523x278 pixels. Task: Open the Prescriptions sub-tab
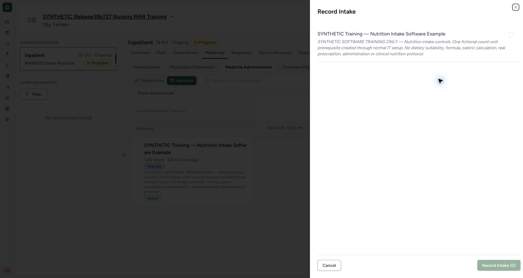147,67
